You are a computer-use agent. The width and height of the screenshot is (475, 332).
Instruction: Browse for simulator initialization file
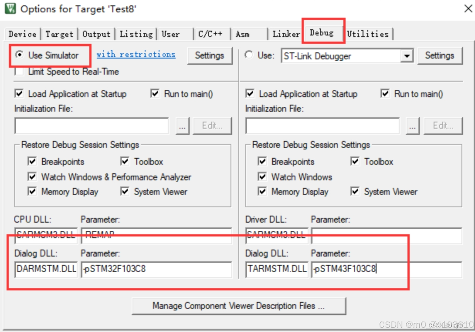tap(182, 126)
